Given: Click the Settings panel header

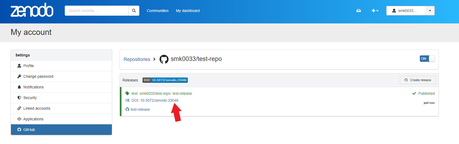Looking at the screenshot, I should click(x=61, y=55).
